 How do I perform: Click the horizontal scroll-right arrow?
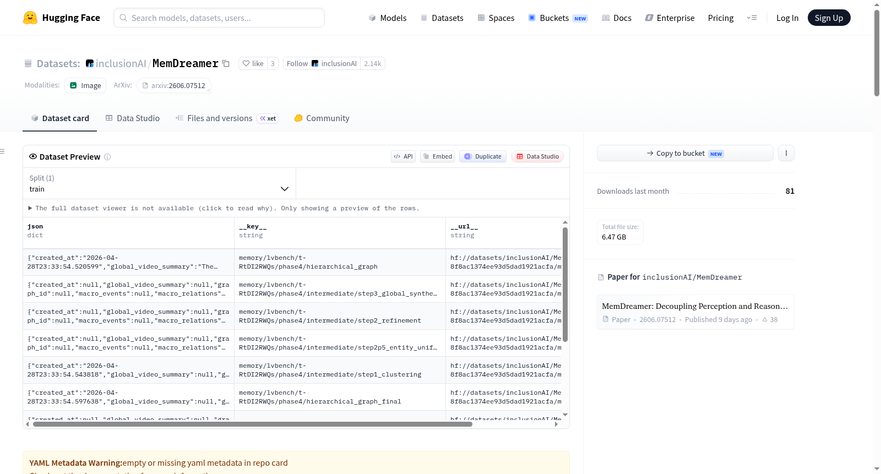point(557,424)
